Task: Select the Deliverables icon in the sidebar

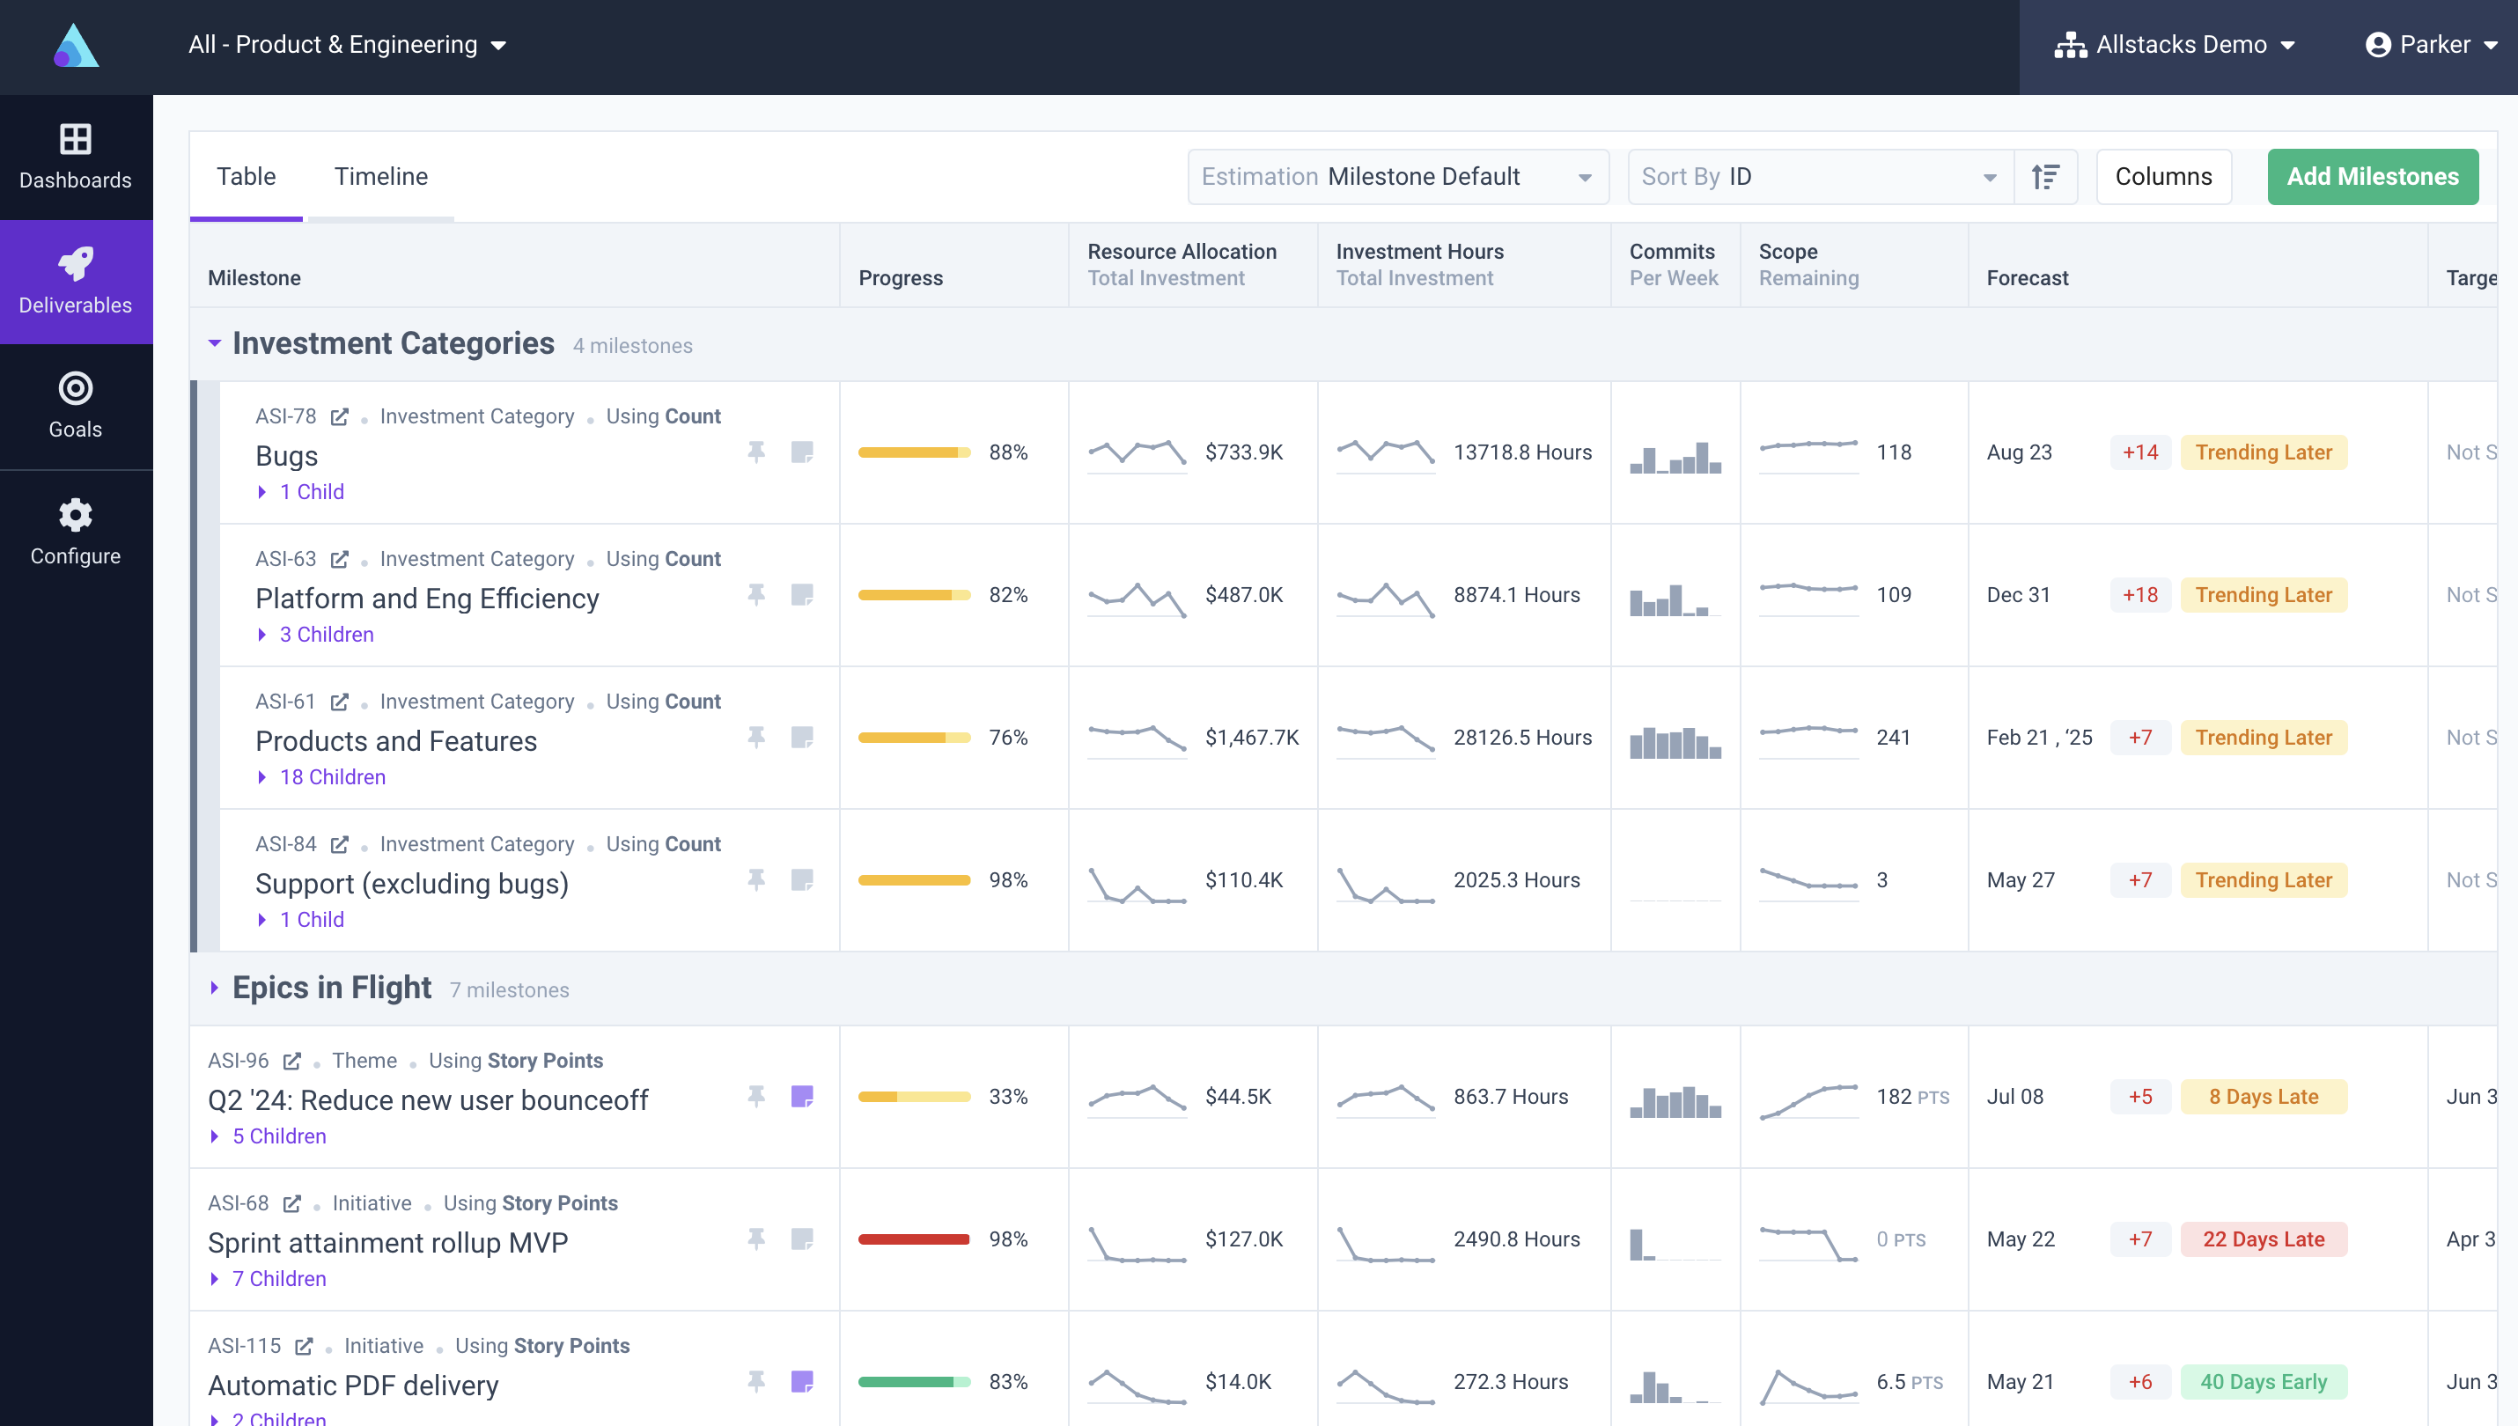Action: (x=76, y=281)
